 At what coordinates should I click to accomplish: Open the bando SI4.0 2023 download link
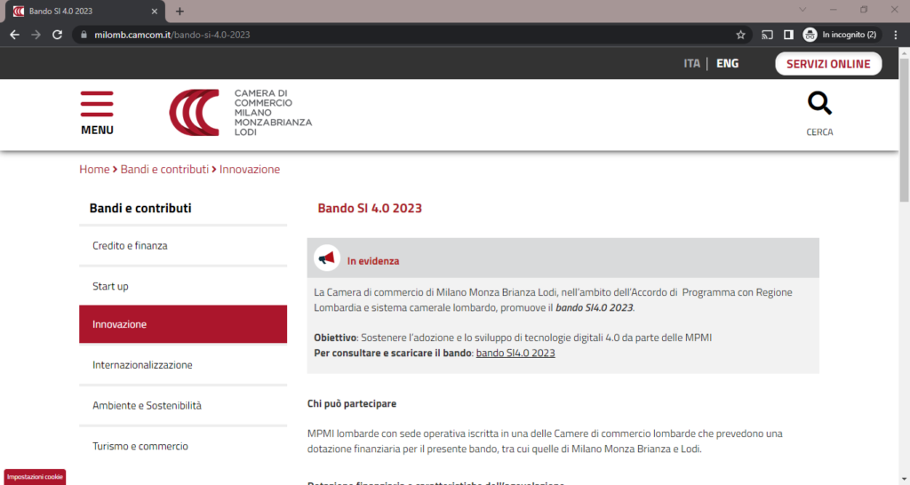[x=515, y=353]
